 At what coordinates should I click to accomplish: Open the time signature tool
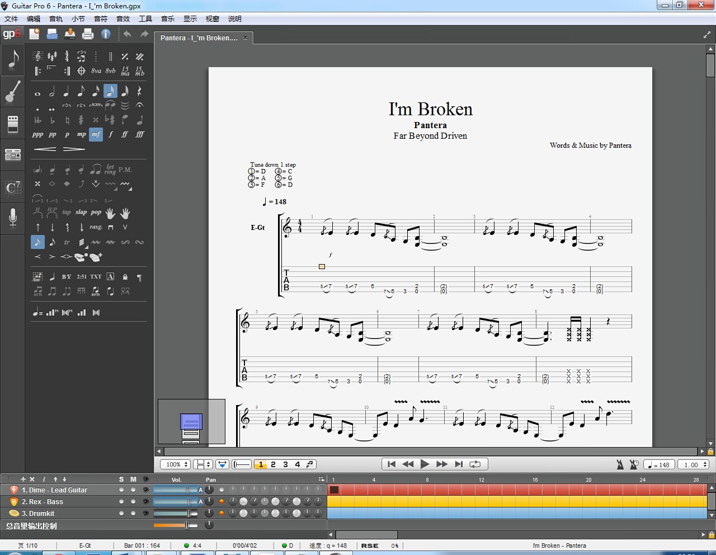67,57
